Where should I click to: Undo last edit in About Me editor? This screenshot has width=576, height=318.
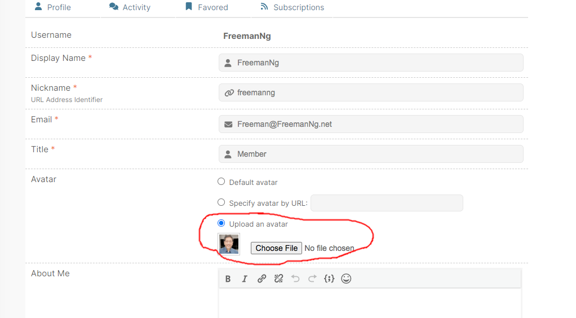coord(295,279)
